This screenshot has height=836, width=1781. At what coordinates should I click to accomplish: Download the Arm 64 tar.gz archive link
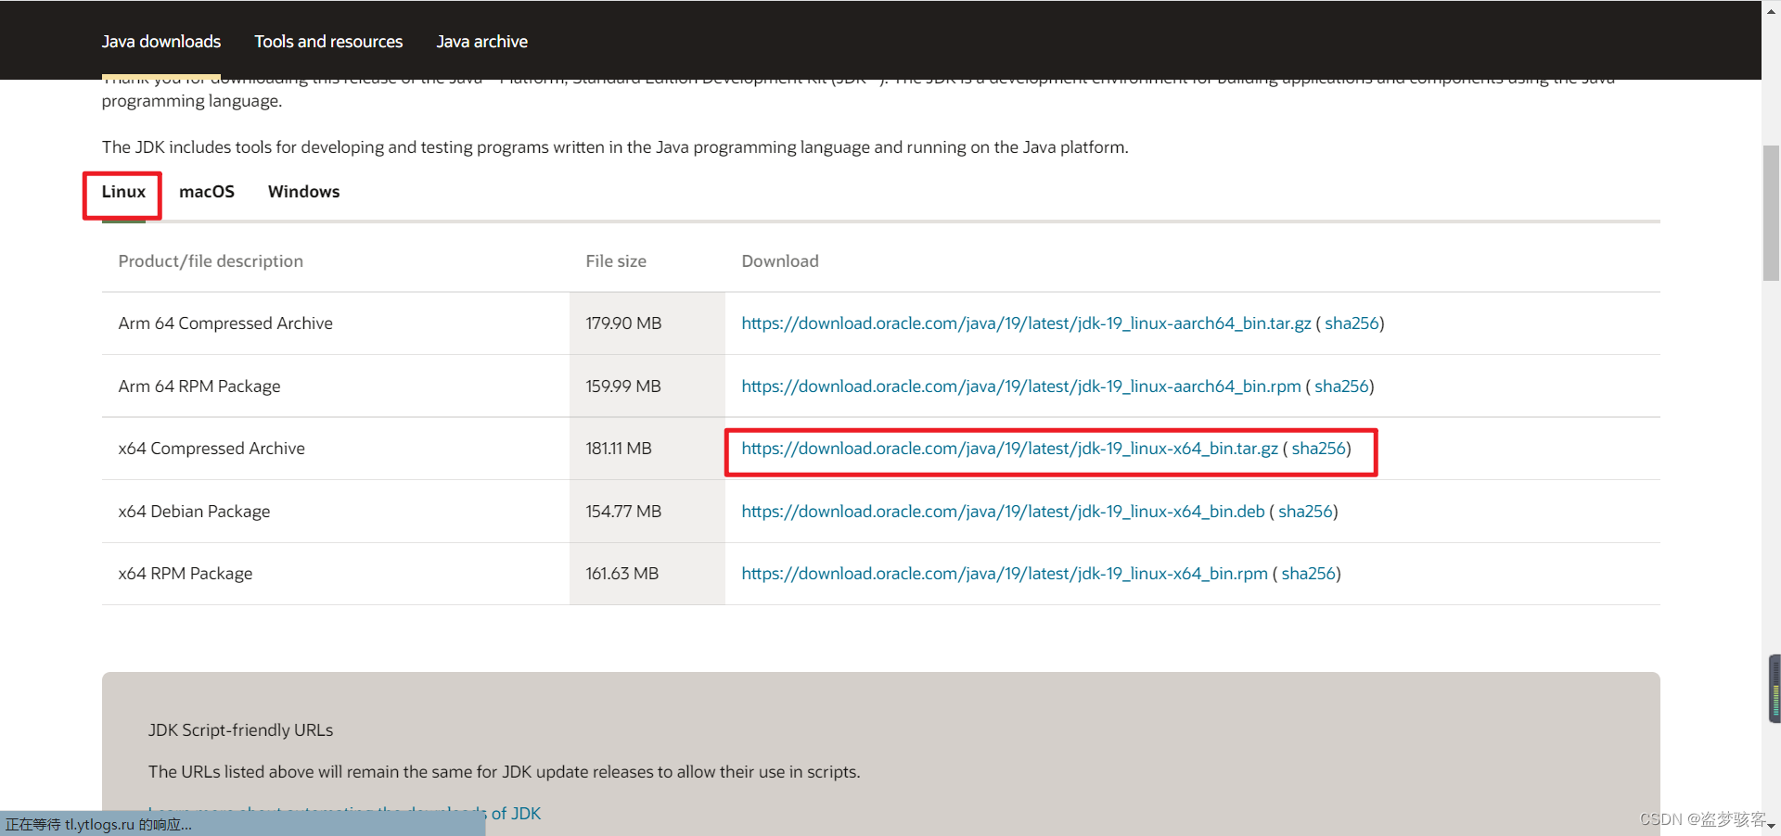click(x=1026, y=323)
